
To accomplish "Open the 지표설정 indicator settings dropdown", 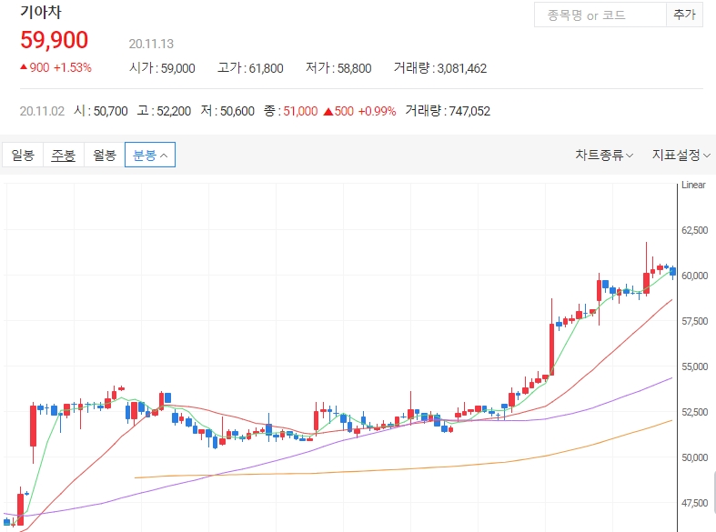I will pos(681,156).
